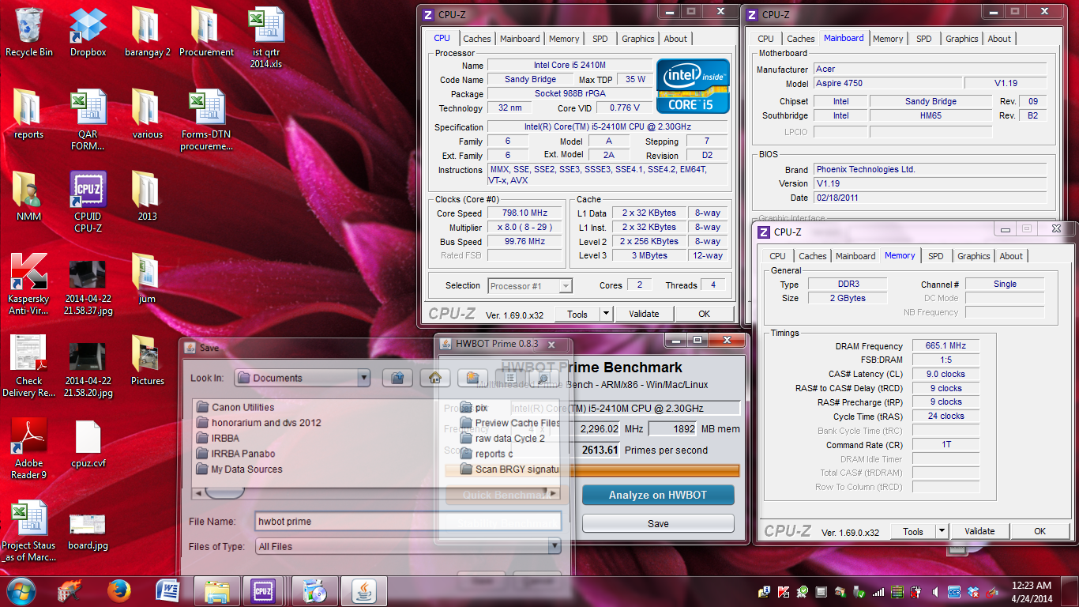Open the Files of Type dropdown
This screenshot has height=607, width=1079.
point(408,546)
